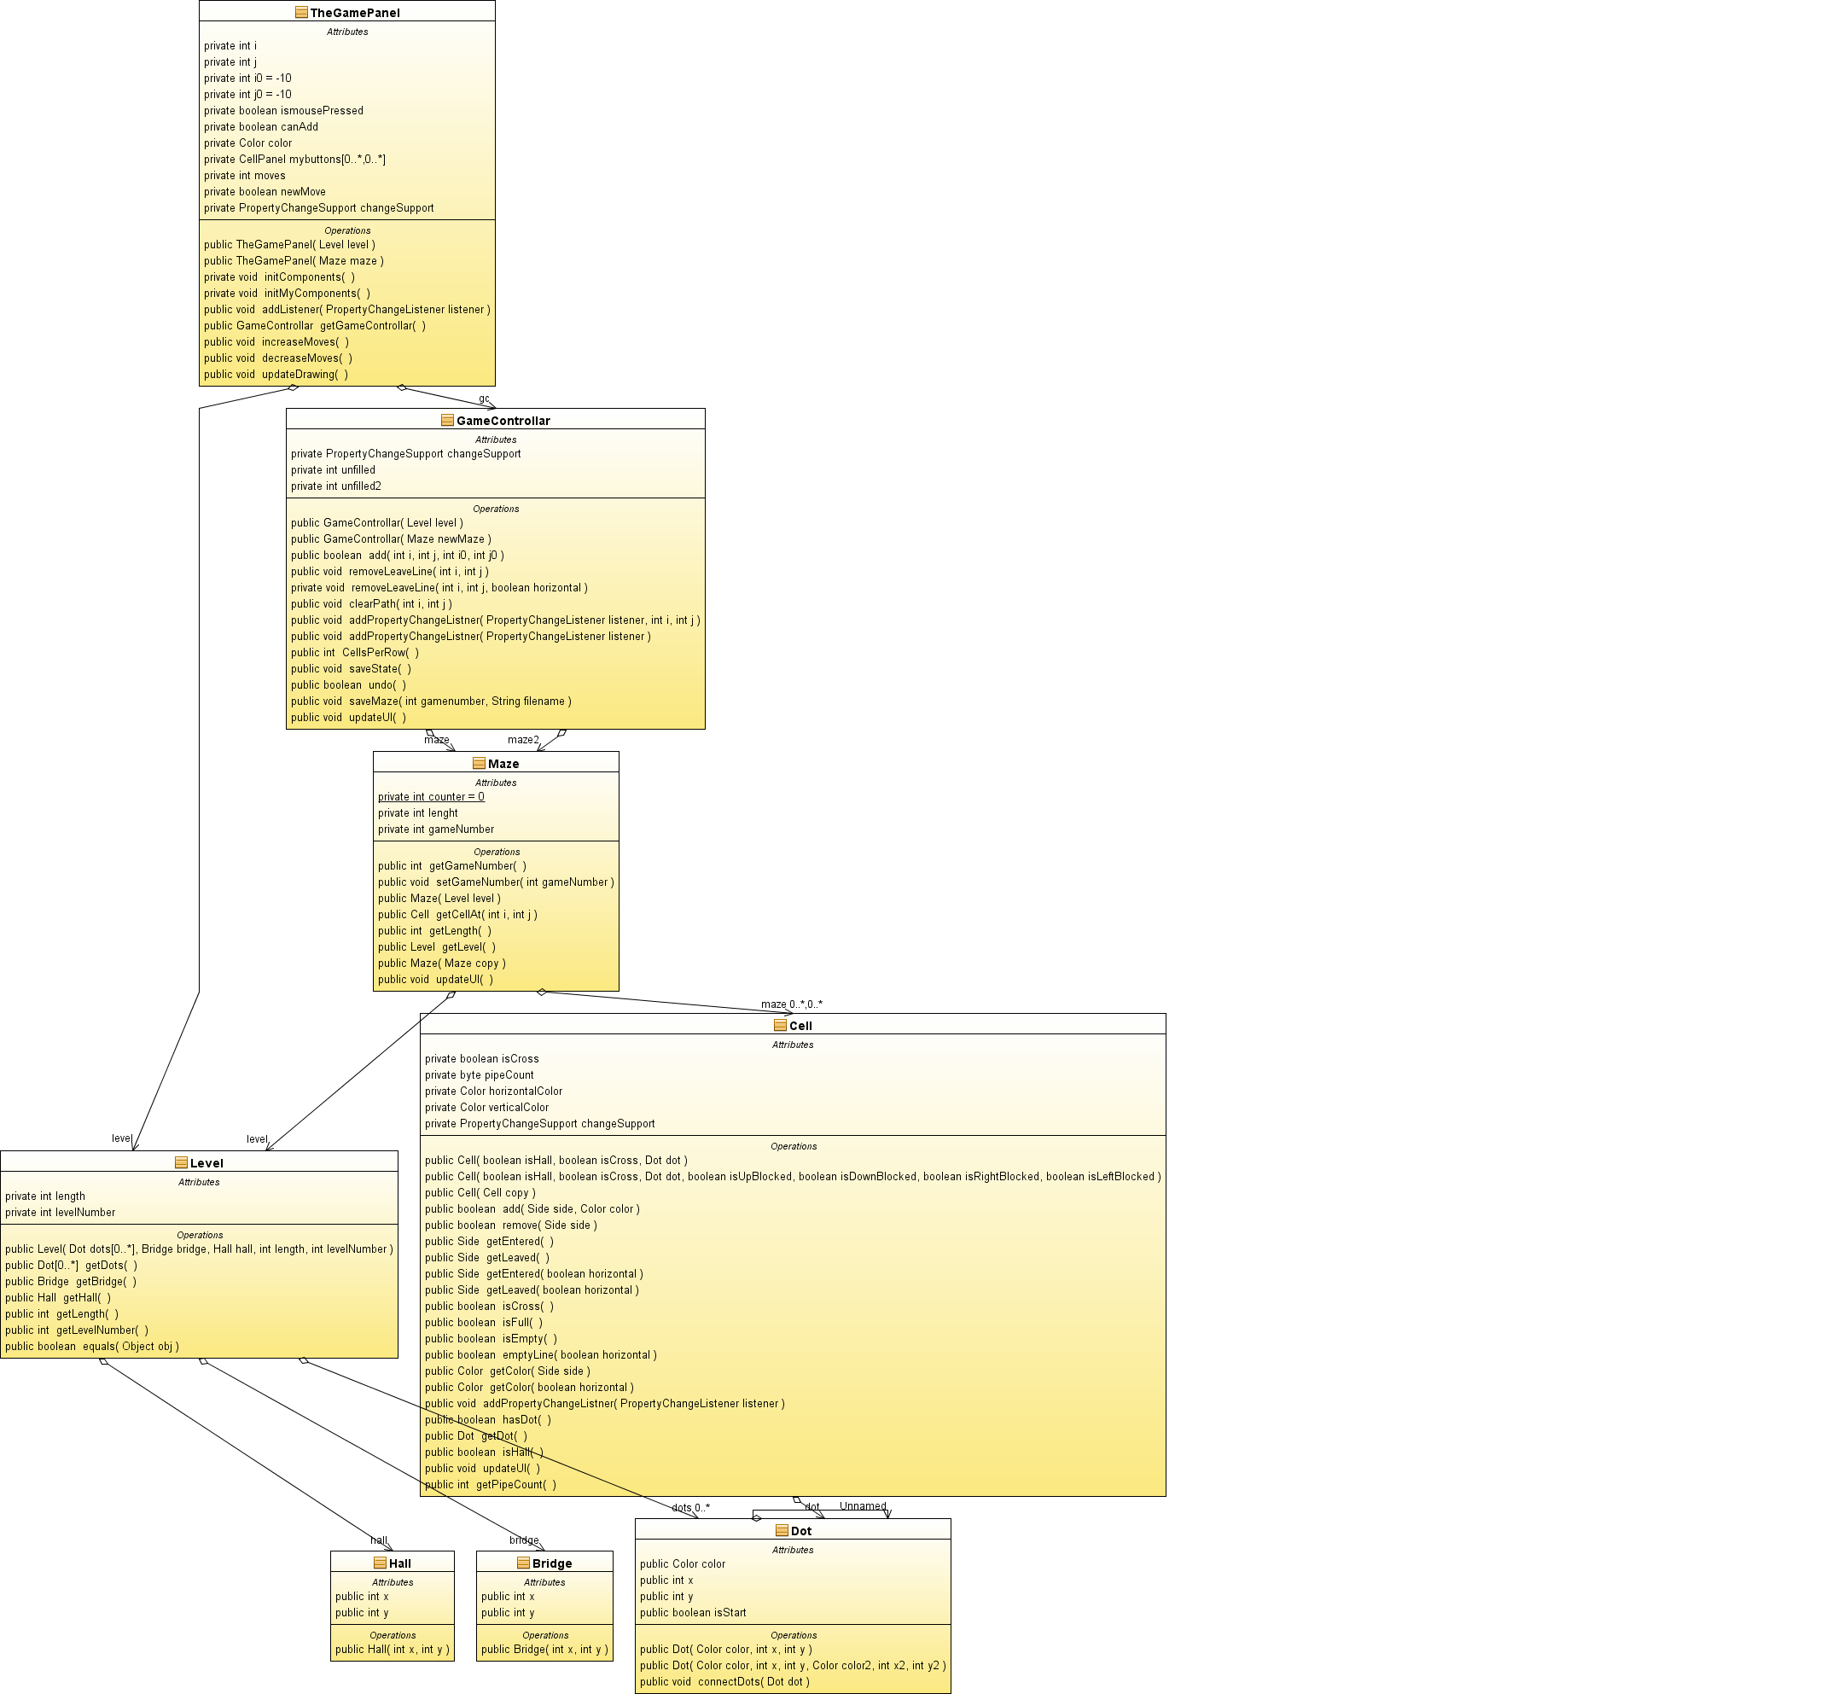Click operation 'public Maze( Maze copy )'
This screenshot has height=1694, width=1844.
442,964
